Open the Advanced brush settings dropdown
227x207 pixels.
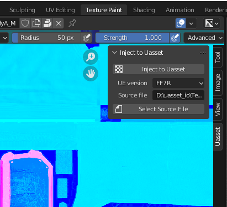[204, 38]
